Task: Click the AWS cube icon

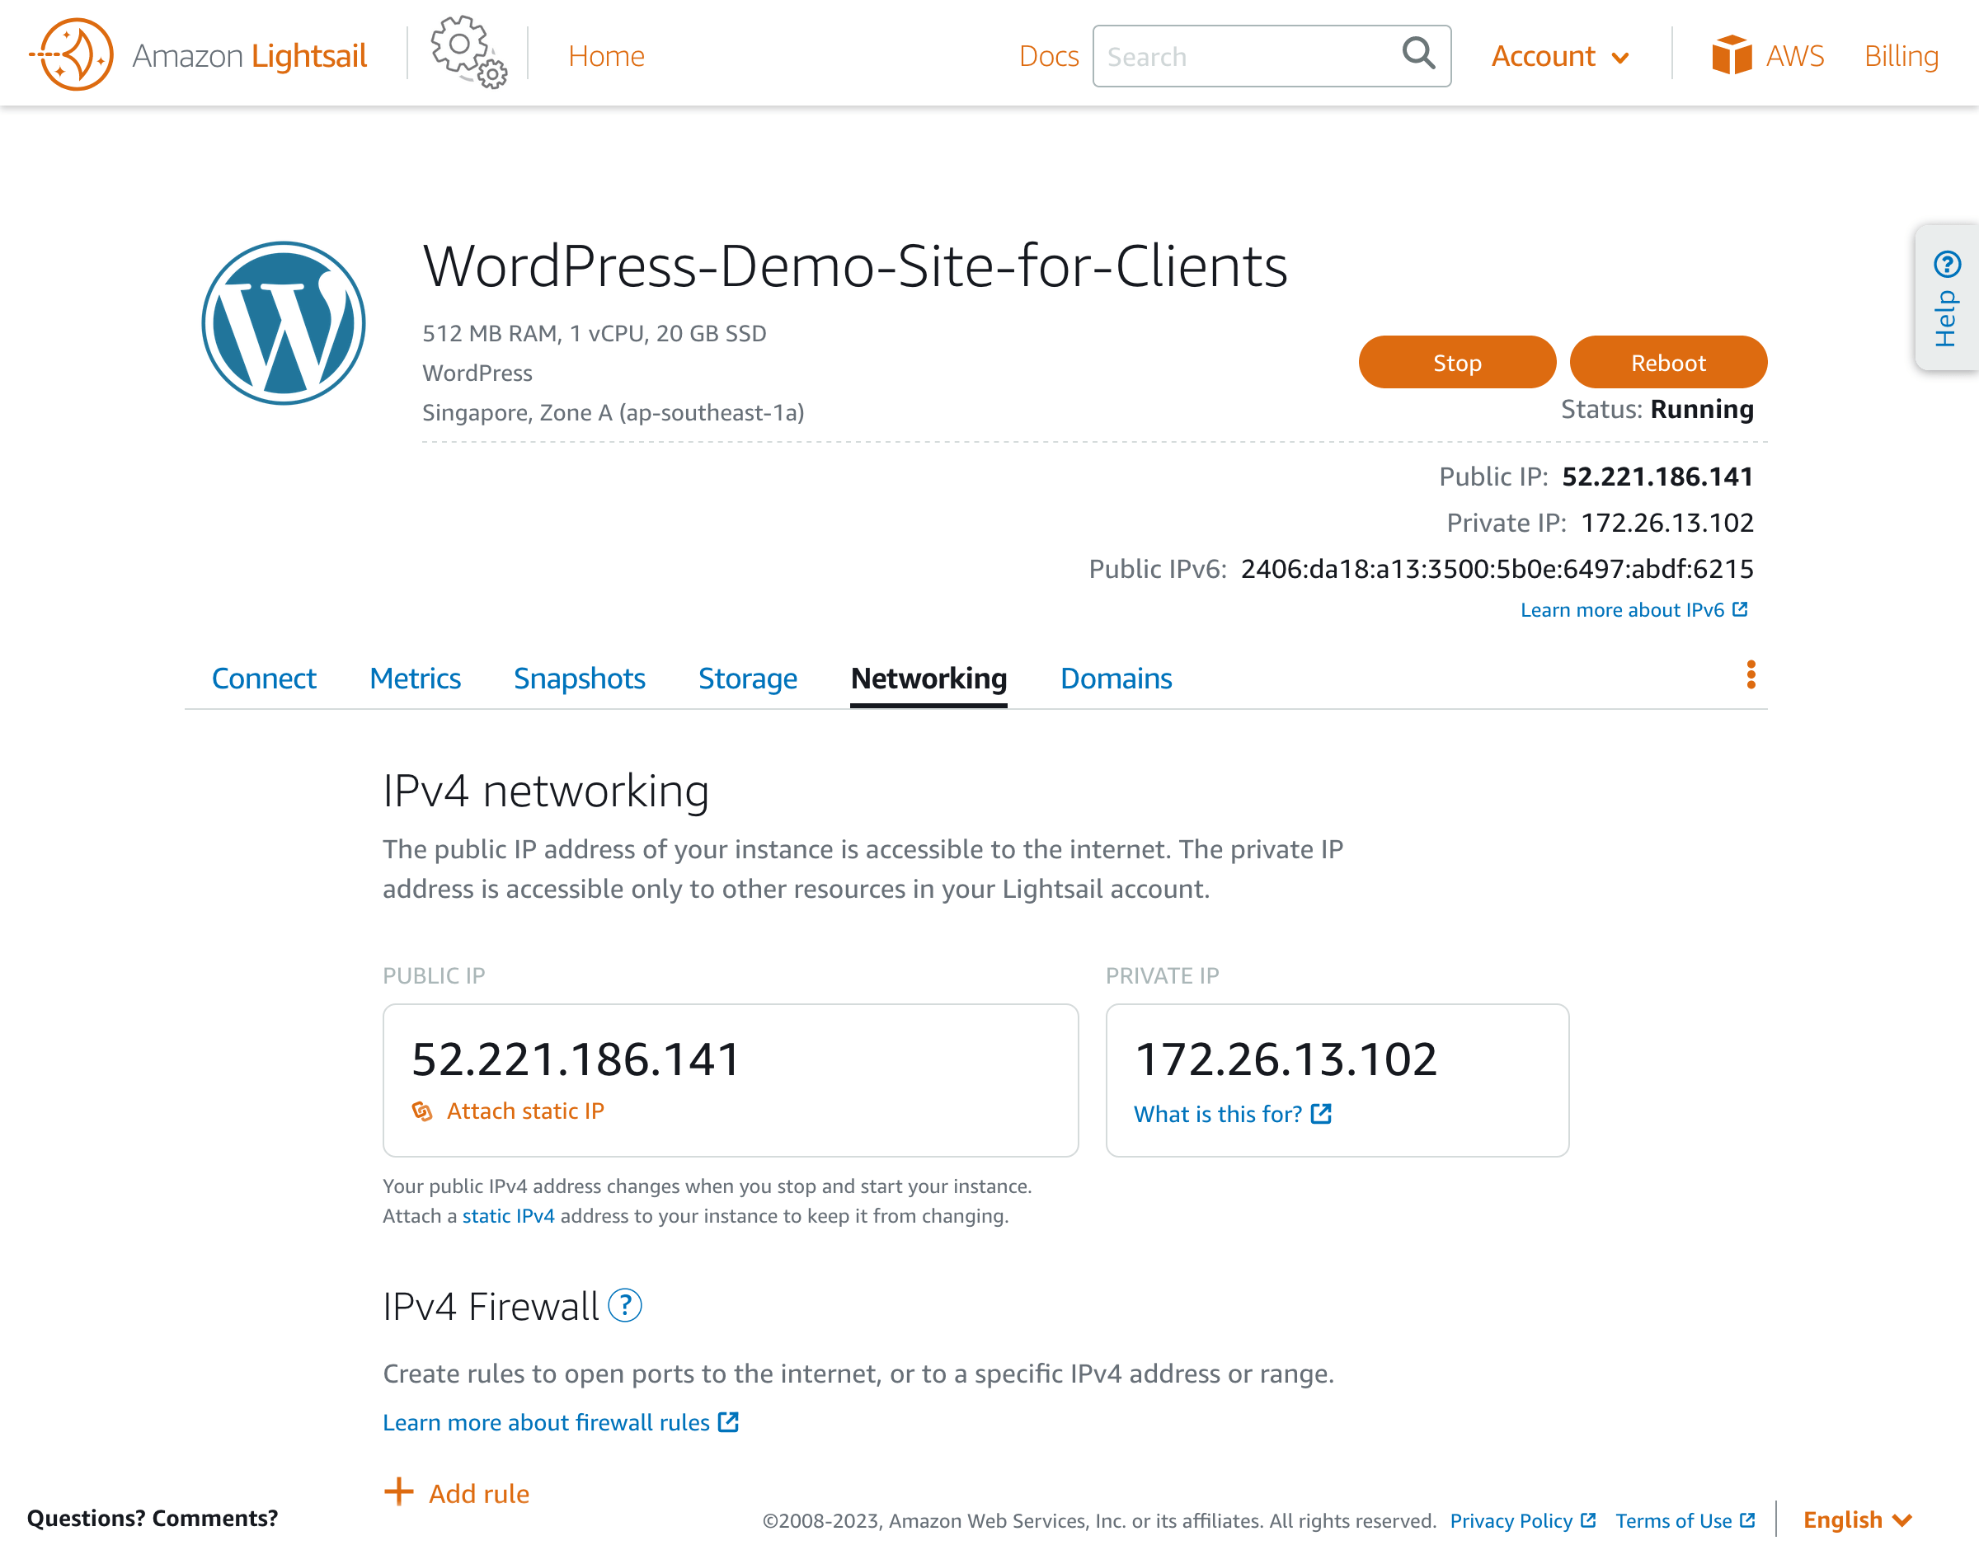Action: (x=1732, y=54)
